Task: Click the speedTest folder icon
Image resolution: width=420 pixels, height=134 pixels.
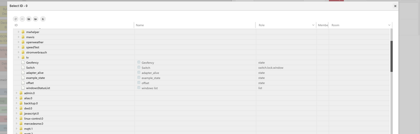Action: pos(23,47)
